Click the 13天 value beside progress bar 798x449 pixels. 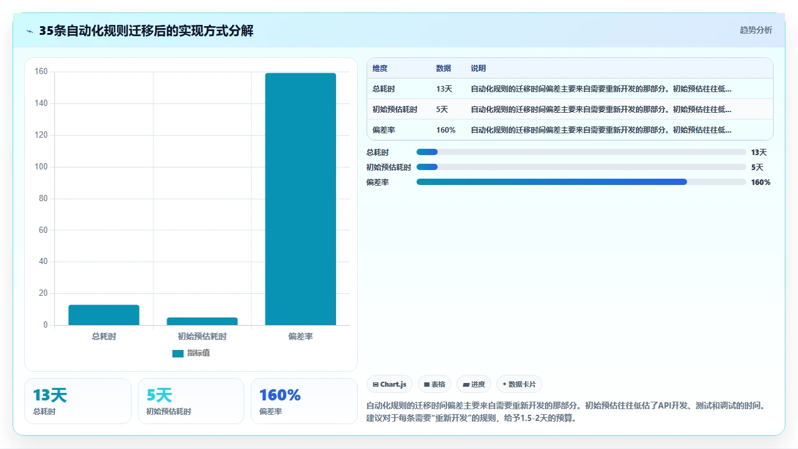coord(759,152)
